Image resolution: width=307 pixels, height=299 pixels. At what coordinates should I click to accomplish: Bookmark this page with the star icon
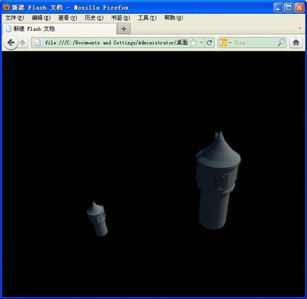click(194, 43)
